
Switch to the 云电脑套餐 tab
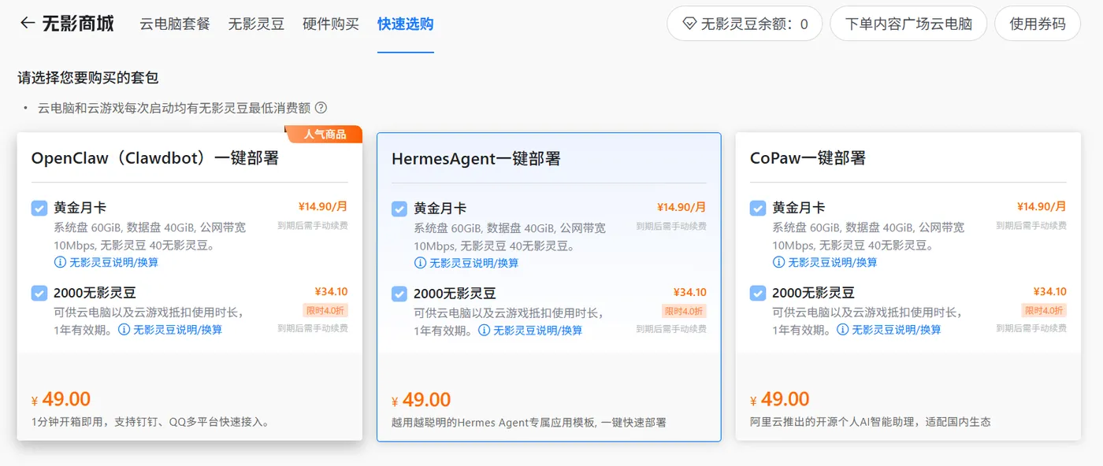coord(175,24)
